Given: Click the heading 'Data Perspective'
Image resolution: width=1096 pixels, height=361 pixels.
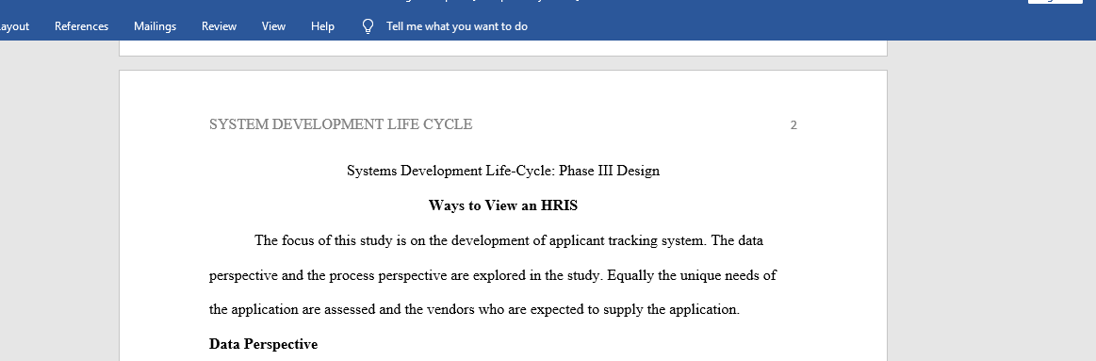Looking at the screenshot, I should (x=264, y=344).
